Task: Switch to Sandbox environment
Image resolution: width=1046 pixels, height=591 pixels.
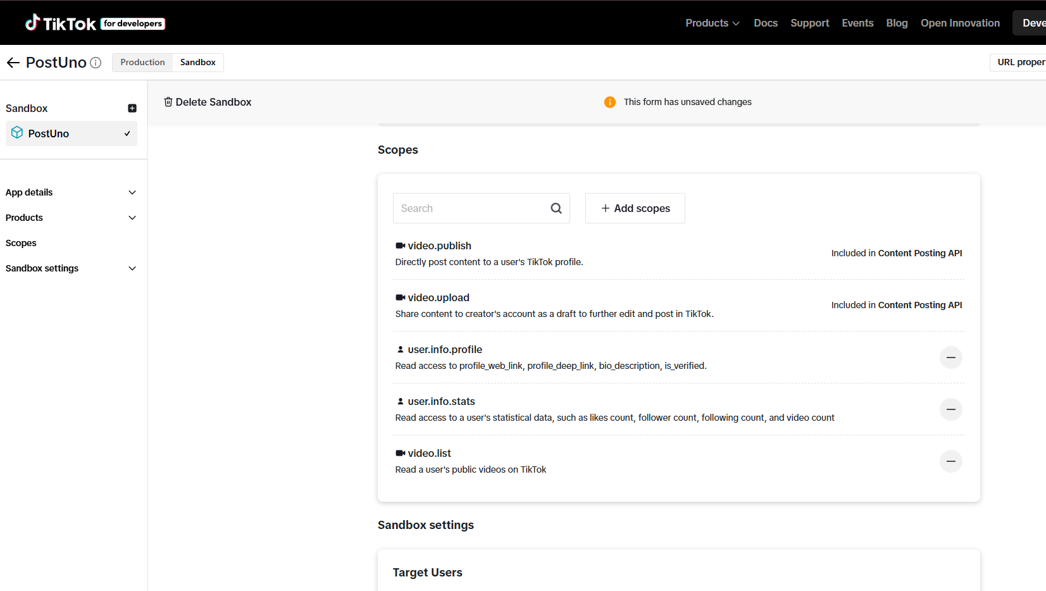Action: tap(197, 63)
